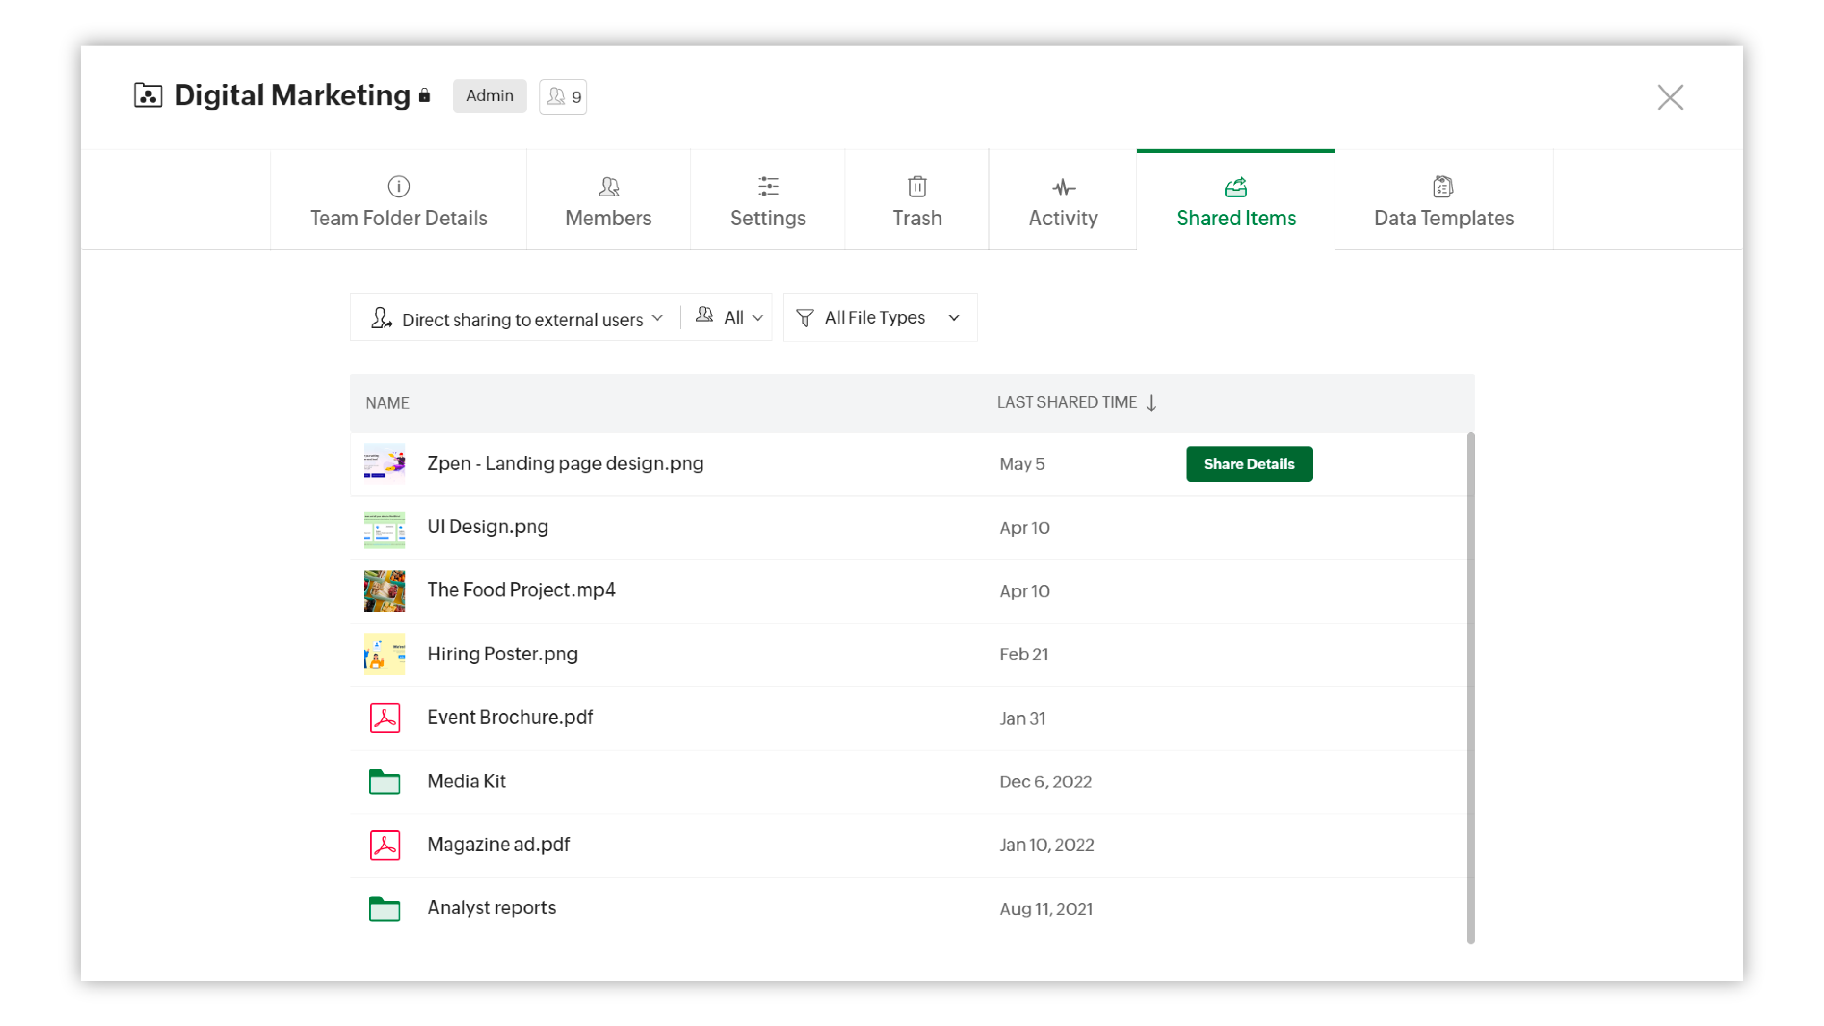Viewport: 1824px width, 1026px height.
Task: Close the Digital Marketing dialog
Action: point(1669,98)
